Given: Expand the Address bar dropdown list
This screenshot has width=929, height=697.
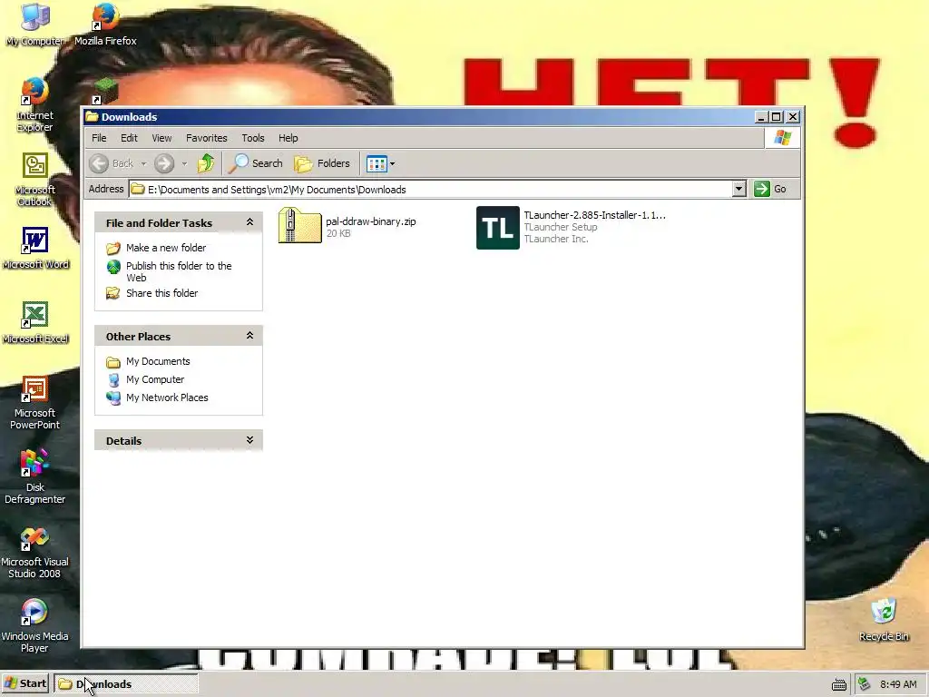Looking at the screenshot, I should click(738, 189).
